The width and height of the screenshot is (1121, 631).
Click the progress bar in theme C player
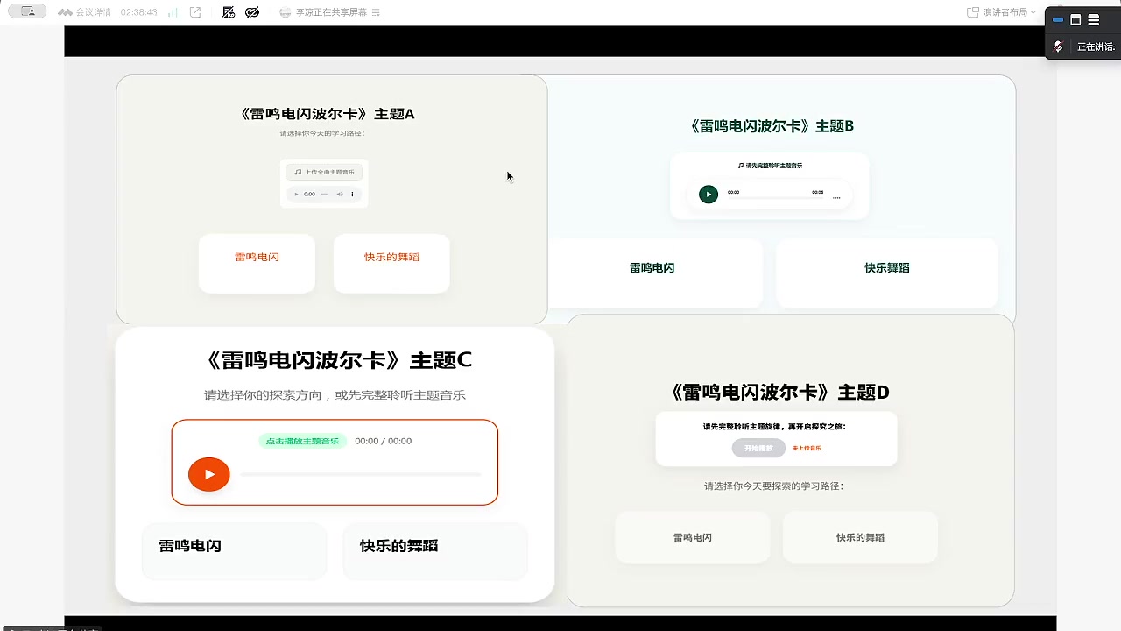point(361,474)
